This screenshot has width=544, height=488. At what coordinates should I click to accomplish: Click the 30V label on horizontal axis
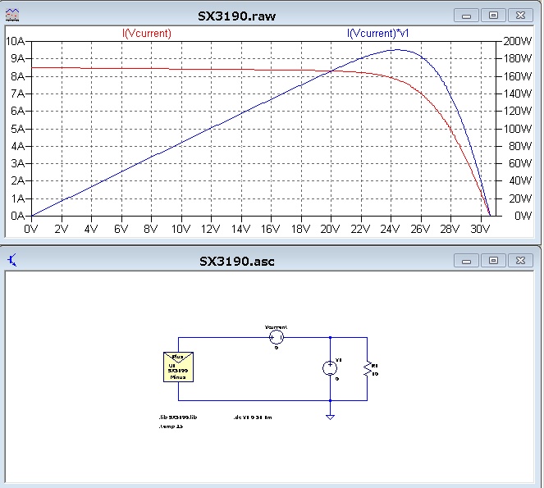pyautogui.click(x=480, y=229)
